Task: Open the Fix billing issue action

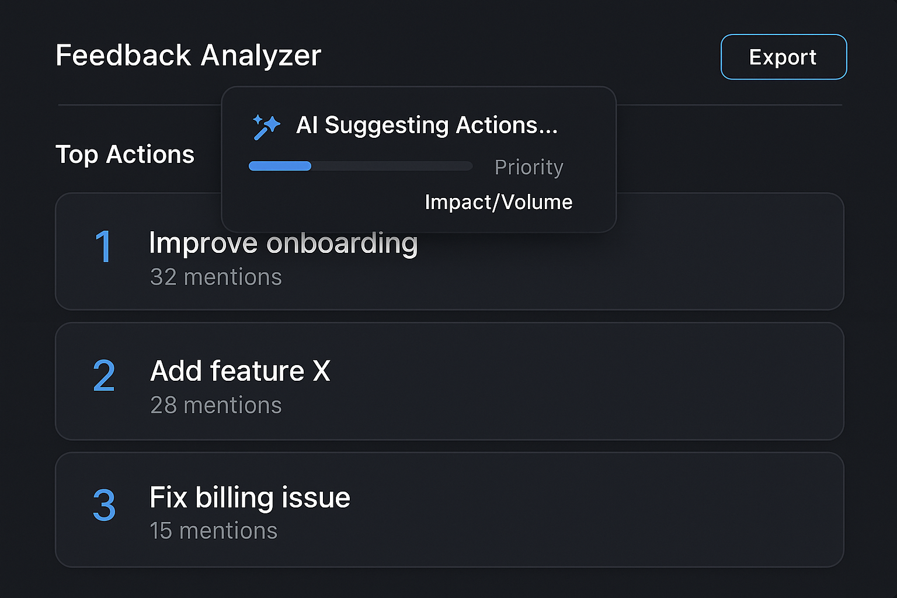Action: [x=249, y=498]
